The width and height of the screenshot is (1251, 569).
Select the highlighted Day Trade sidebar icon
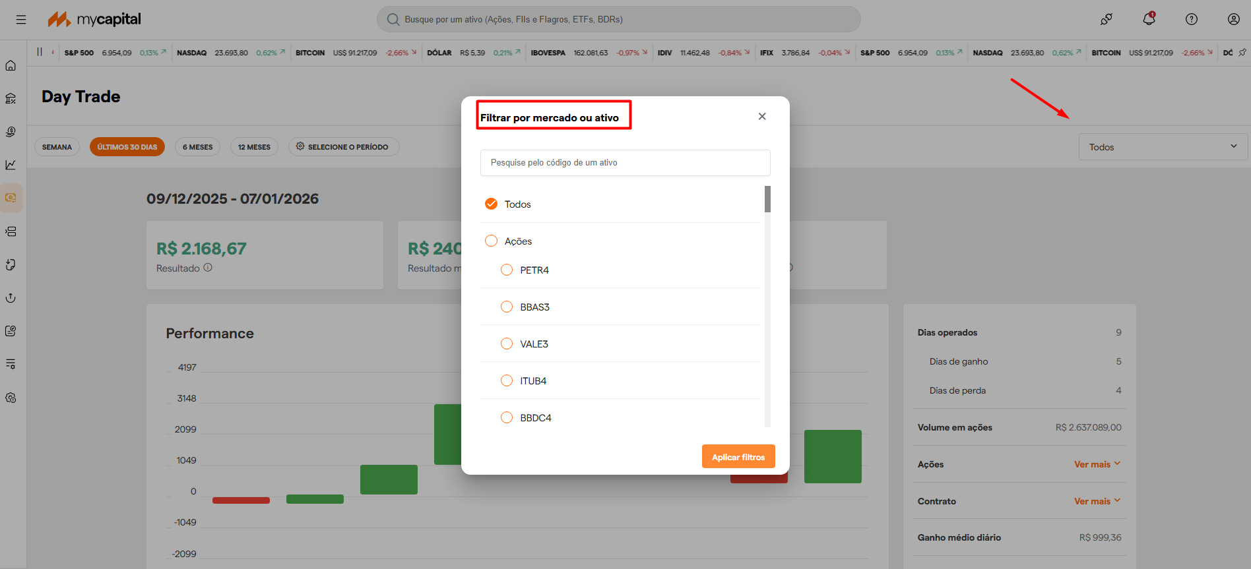pyautogui.click(x=11, y=198)
